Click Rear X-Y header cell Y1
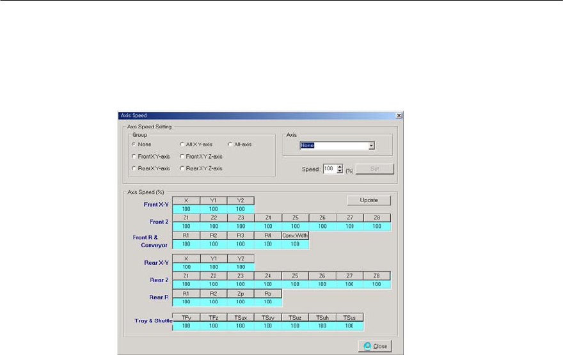563x355 pixels. tap(213, 258)
